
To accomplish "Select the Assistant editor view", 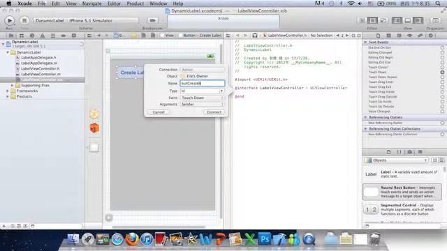I will [372, 20].
